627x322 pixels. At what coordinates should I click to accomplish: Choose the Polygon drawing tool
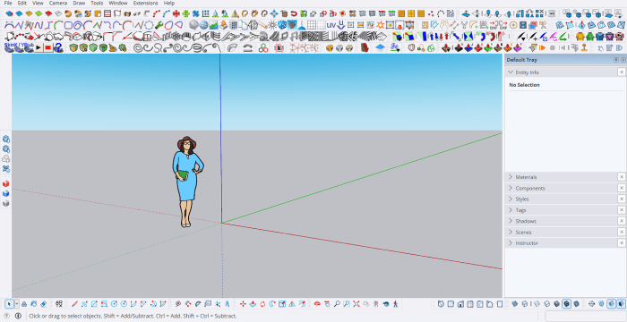coord(124,304)
